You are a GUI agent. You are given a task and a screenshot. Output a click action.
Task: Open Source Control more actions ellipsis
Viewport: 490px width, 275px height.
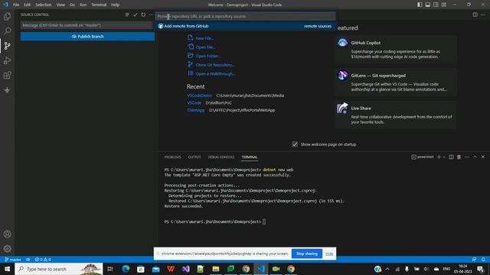pos(151,15)
